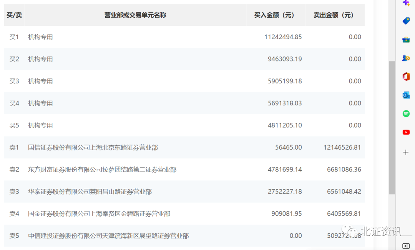Click buy amount 909081.95

[x=287, y=214]
